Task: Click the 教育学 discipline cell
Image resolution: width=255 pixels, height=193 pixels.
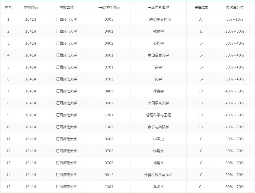Action: [x=158, y=31]
